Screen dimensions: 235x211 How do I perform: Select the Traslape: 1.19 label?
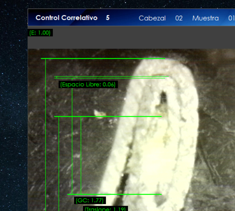pyautogui.click(x=105, y=209)
